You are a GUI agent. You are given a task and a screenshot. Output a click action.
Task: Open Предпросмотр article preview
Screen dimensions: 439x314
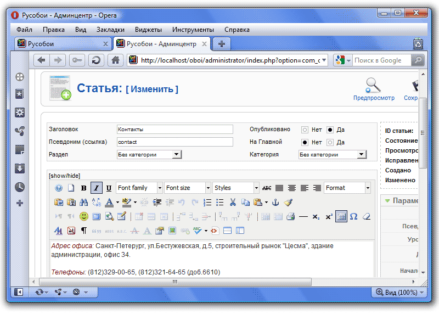(x=374, y=89)
